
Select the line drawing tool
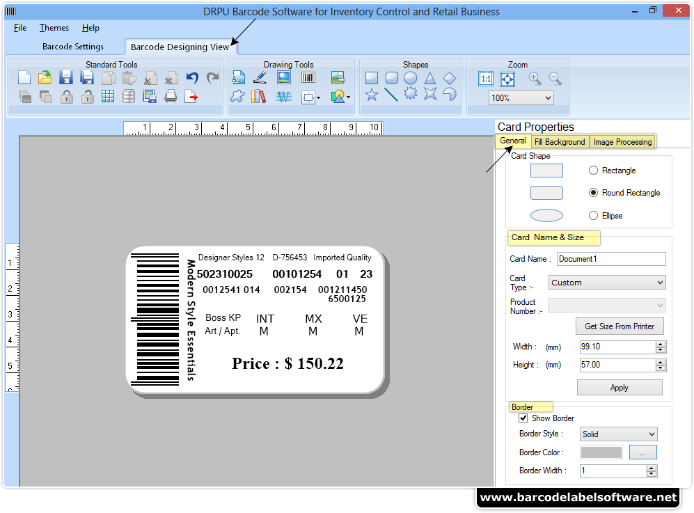click(391, 94)
